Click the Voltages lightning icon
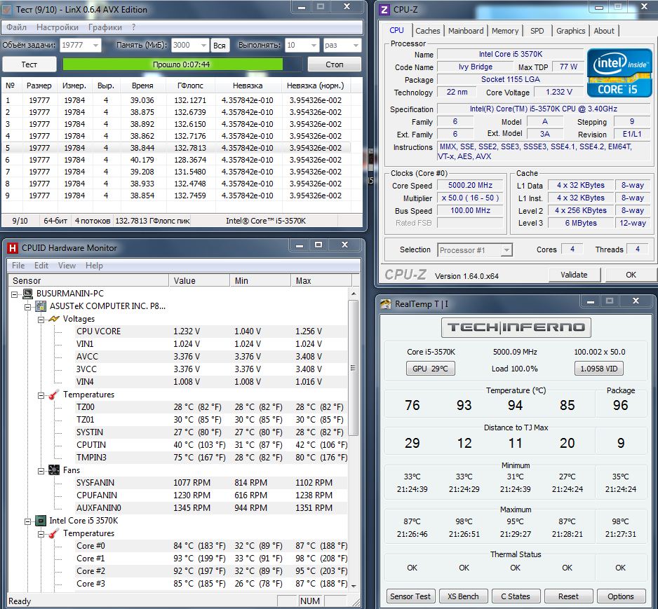The width and height of the screenshot is (658, 609). (54, 319)
